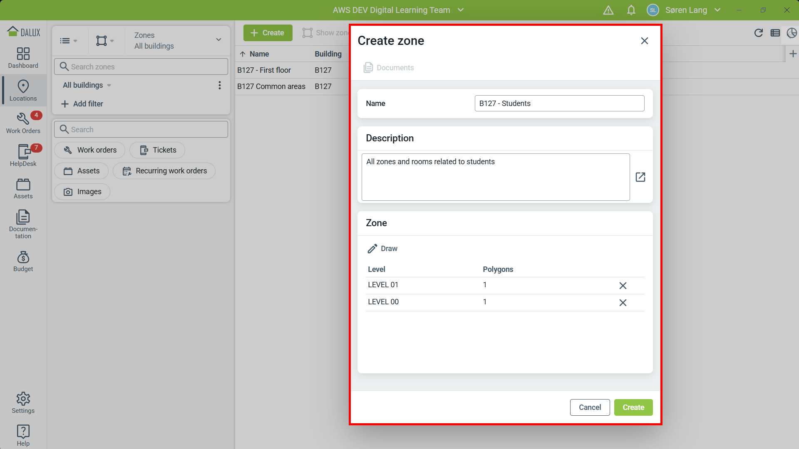Open Work Orders from the sidebar
This screenshot has height=449, width=799.
point(23,123)
